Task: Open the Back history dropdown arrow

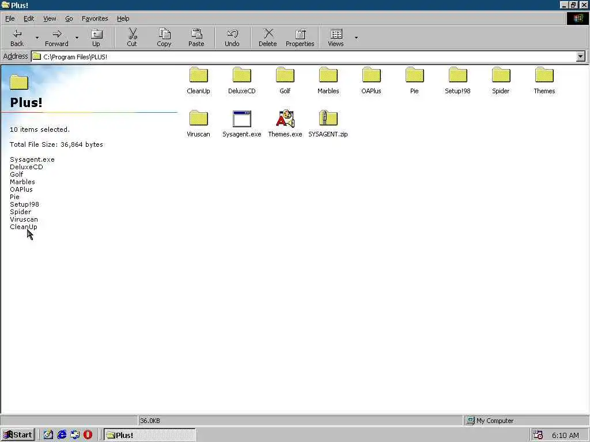Action: 37,37
